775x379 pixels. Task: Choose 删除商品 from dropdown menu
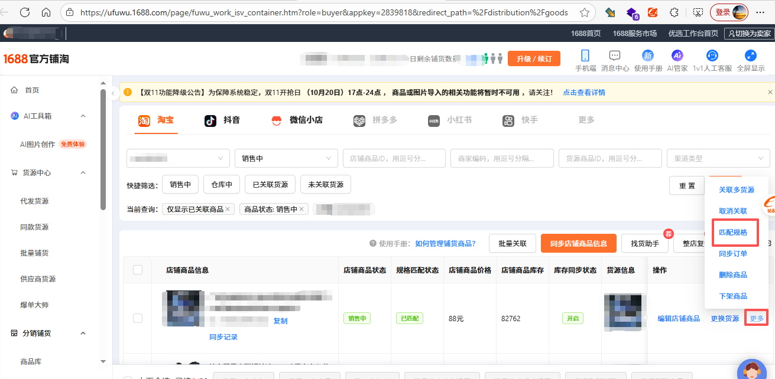732,275
